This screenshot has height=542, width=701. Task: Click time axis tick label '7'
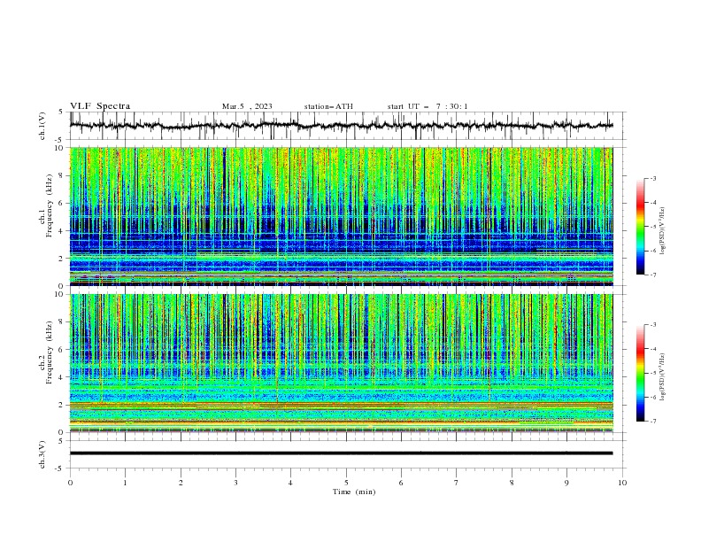pyautogui.click(x=457, y=483)
